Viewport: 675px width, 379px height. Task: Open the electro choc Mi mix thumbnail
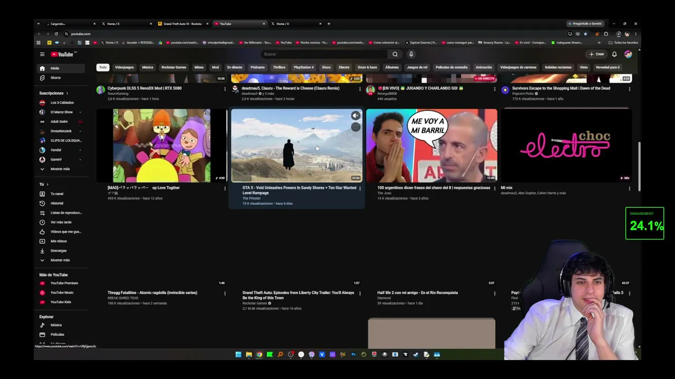(566, 146)
